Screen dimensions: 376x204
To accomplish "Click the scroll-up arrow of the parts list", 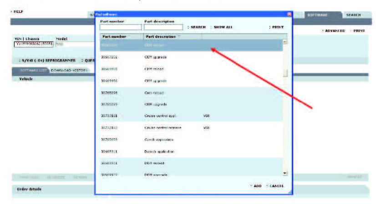I will point(285,42).
